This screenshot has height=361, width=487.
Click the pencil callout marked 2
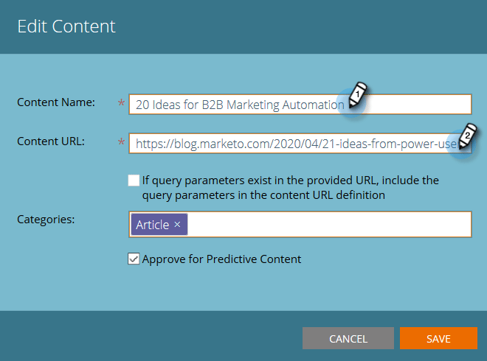[466, 136]
